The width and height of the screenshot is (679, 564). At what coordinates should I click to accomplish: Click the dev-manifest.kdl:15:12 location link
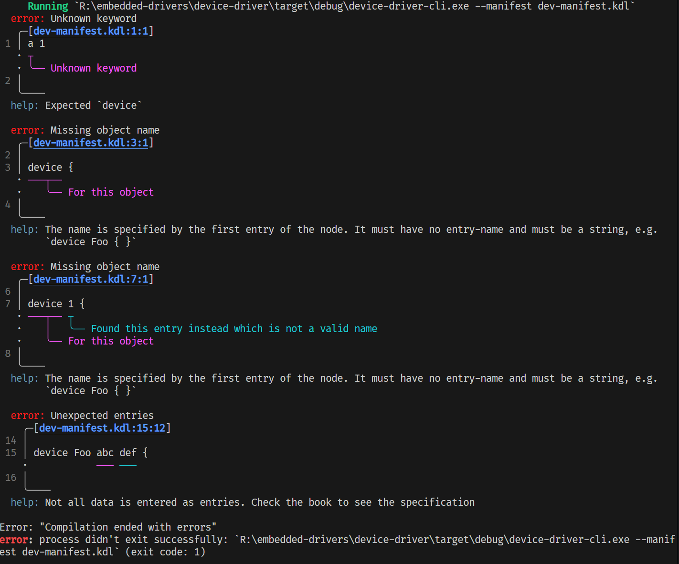102,428
